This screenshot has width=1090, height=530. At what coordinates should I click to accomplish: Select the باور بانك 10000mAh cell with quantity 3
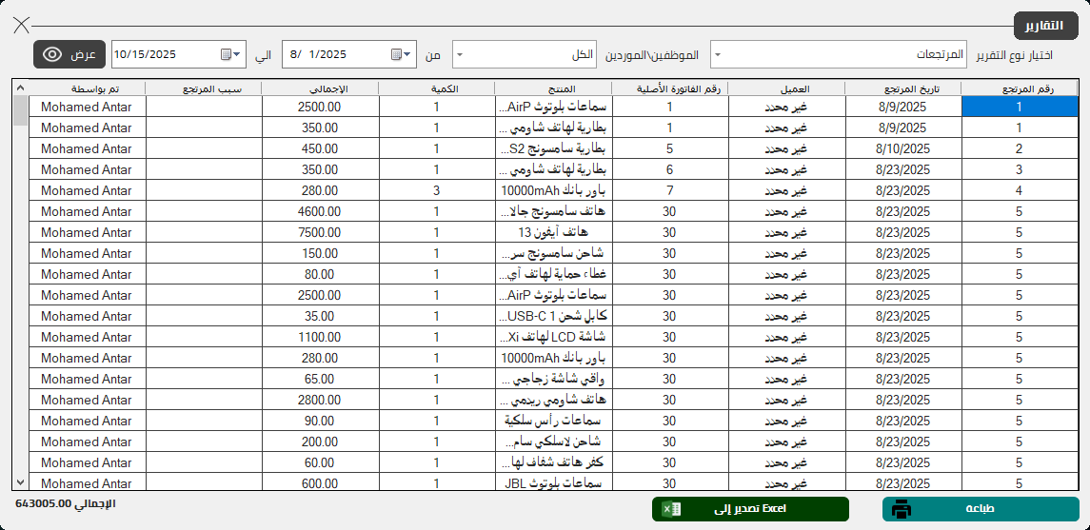553,189
